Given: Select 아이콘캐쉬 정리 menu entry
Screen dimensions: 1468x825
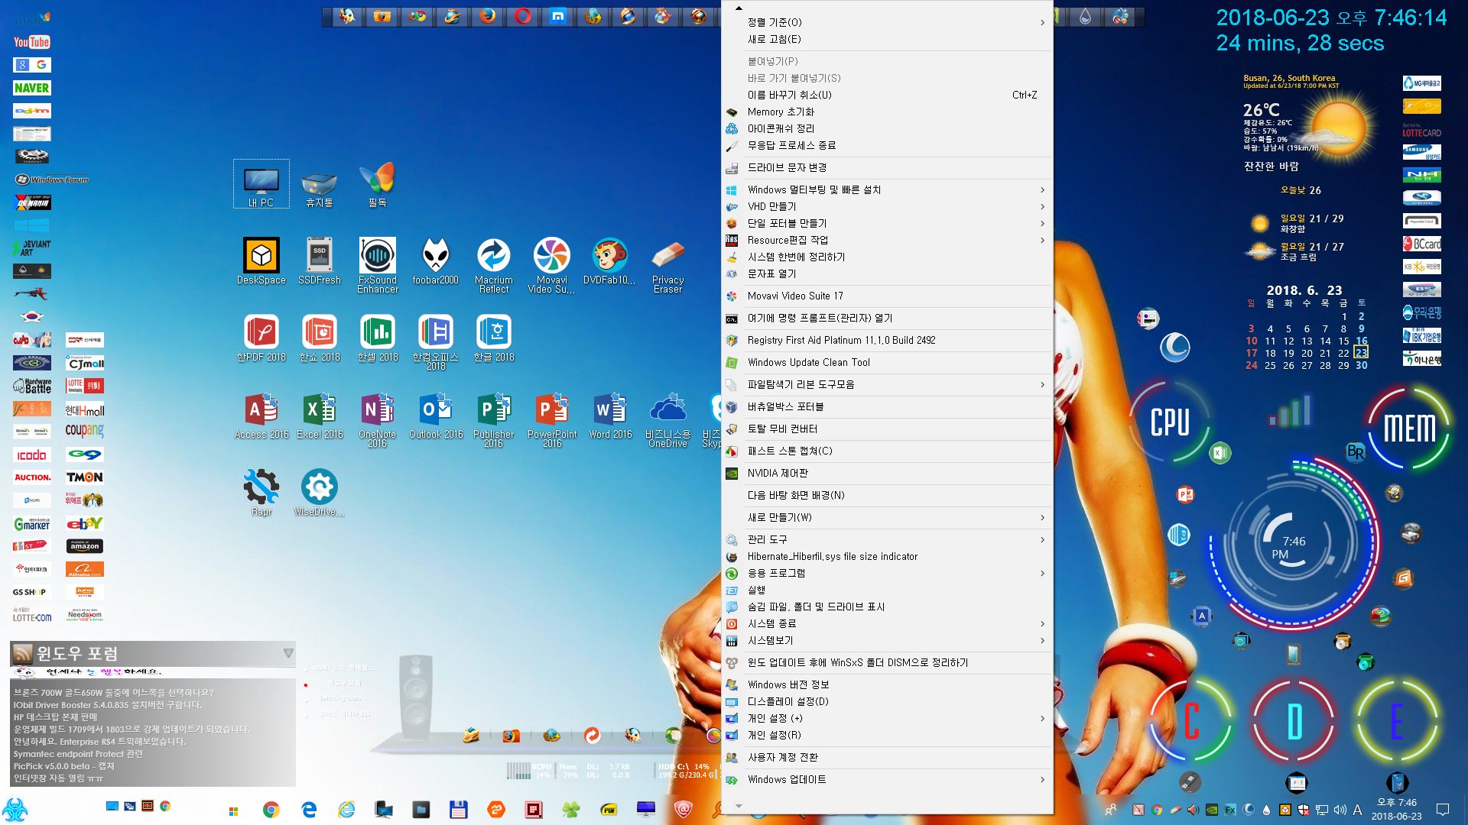Looking at the screenshot, I should point(888,128).
